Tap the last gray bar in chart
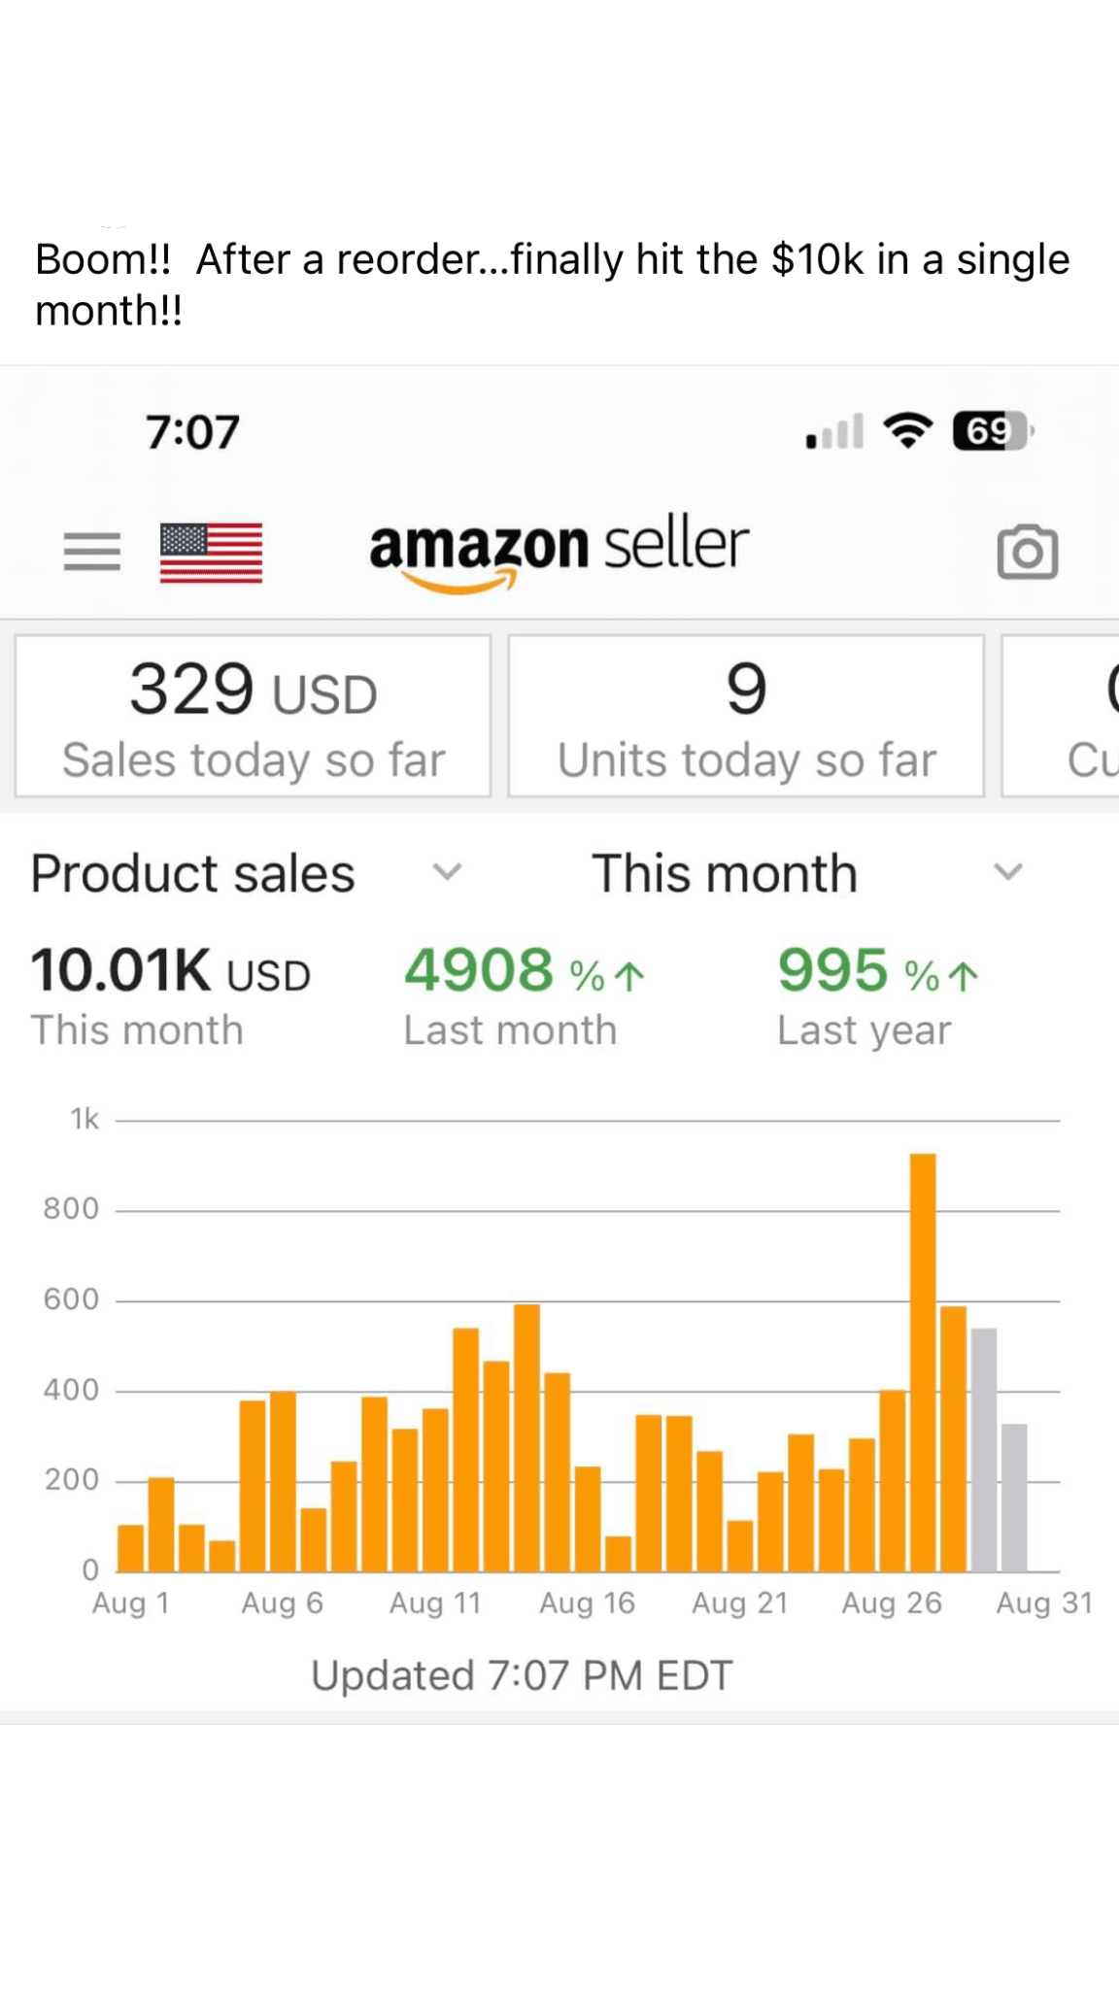The height and width of the screenshot is (1989, 1119). point(1014,1498)
